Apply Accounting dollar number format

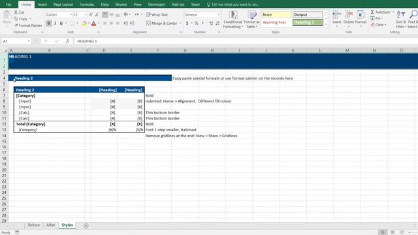187,23
